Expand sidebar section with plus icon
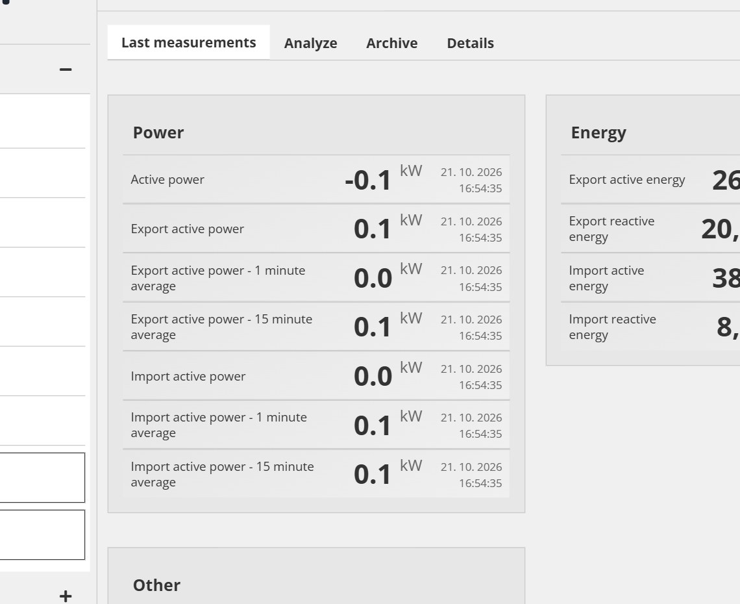740x604 pixels. tap(66, 596)
